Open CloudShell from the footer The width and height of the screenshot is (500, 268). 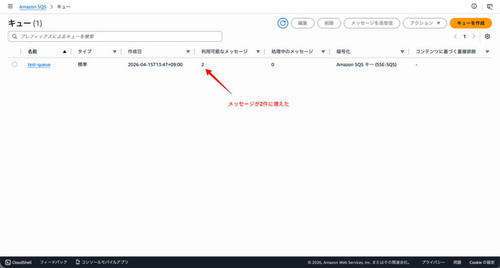click(19, 262)
